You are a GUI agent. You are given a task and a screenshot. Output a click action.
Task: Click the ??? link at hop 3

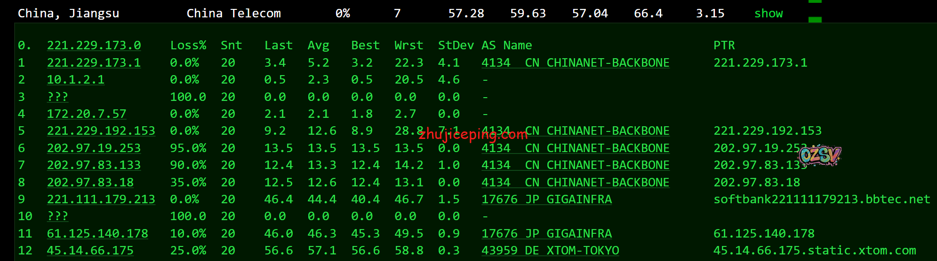(x=57, y=97)
